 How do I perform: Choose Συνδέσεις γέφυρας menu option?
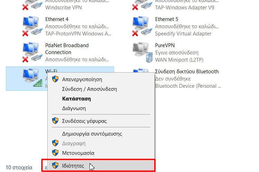[84, 121]
